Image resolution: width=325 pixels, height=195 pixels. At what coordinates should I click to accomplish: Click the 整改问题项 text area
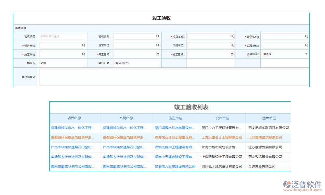pyautogui.click(x=174, y=77)
